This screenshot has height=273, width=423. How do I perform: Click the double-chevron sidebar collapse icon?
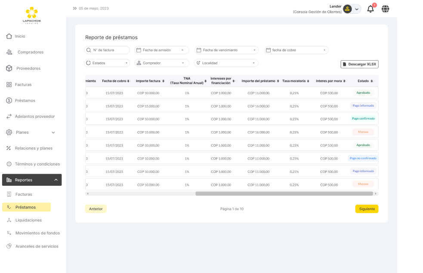(x=75, y=8)
